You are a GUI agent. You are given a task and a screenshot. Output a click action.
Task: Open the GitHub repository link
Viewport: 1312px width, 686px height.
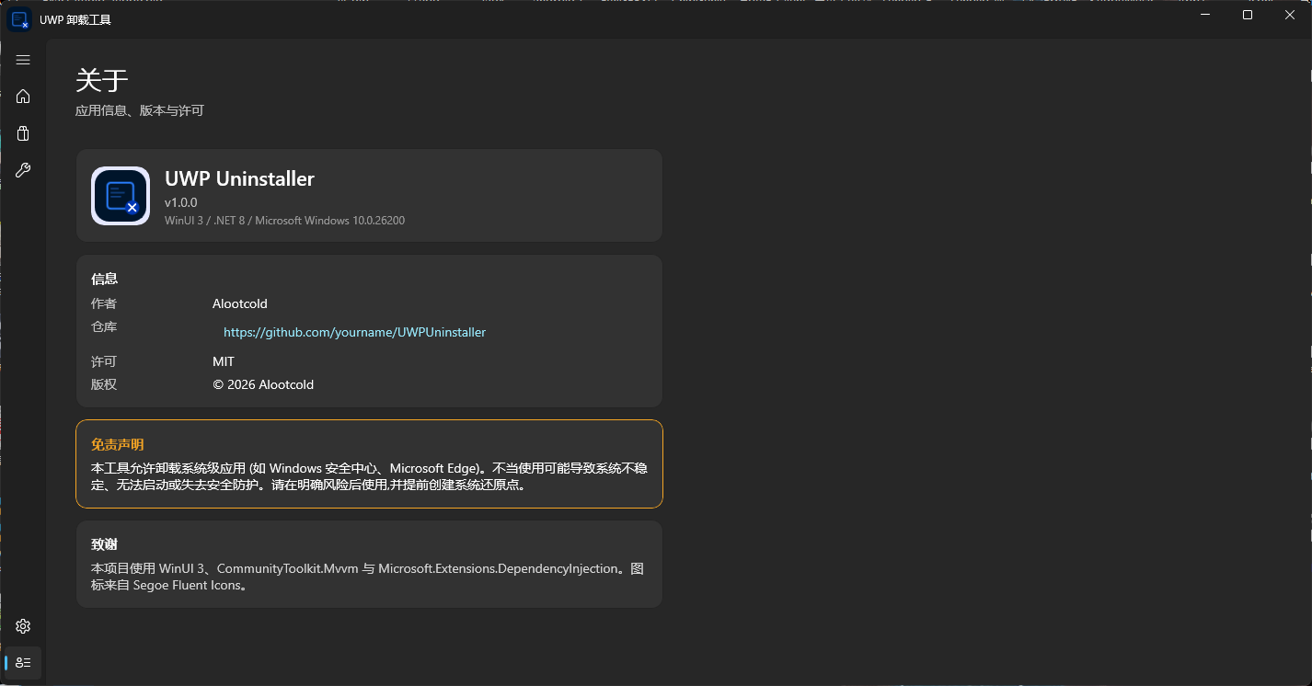coord(354,332)
